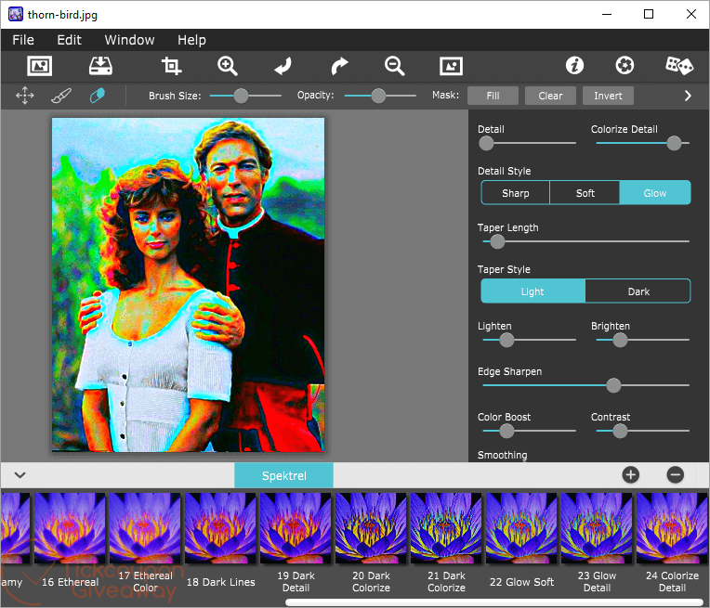Select the 18 Dark Lines preset
This screenshot has width=710, height=608.
click(220, 528)
